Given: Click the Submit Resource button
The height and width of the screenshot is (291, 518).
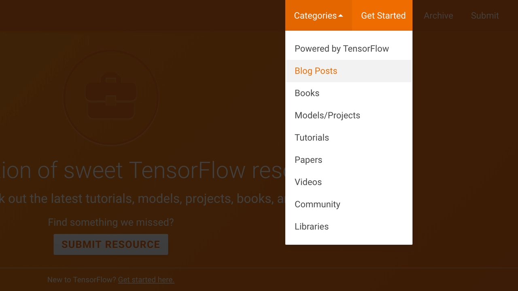Looking at the screenshot, I should (110, 244).
